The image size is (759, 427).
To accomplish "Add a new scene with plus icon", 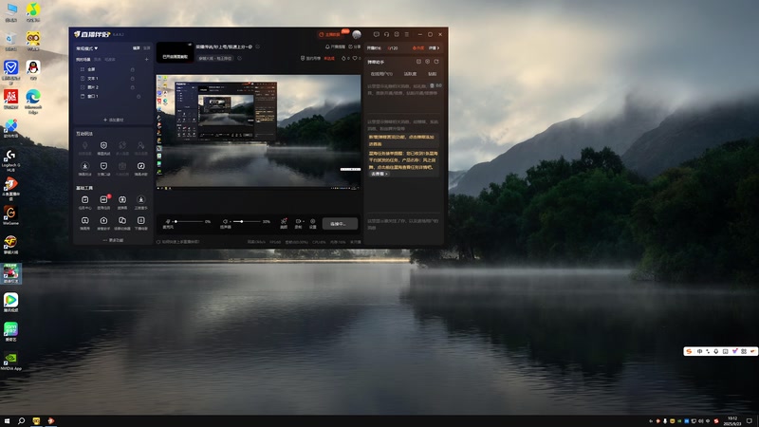I will pyautogui.click(x=147, y=60).
